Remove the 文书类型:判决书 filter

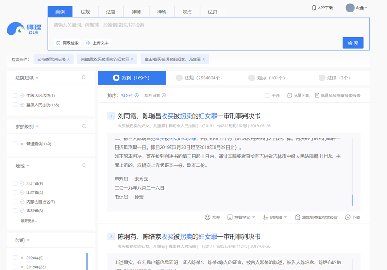(68, 59)
